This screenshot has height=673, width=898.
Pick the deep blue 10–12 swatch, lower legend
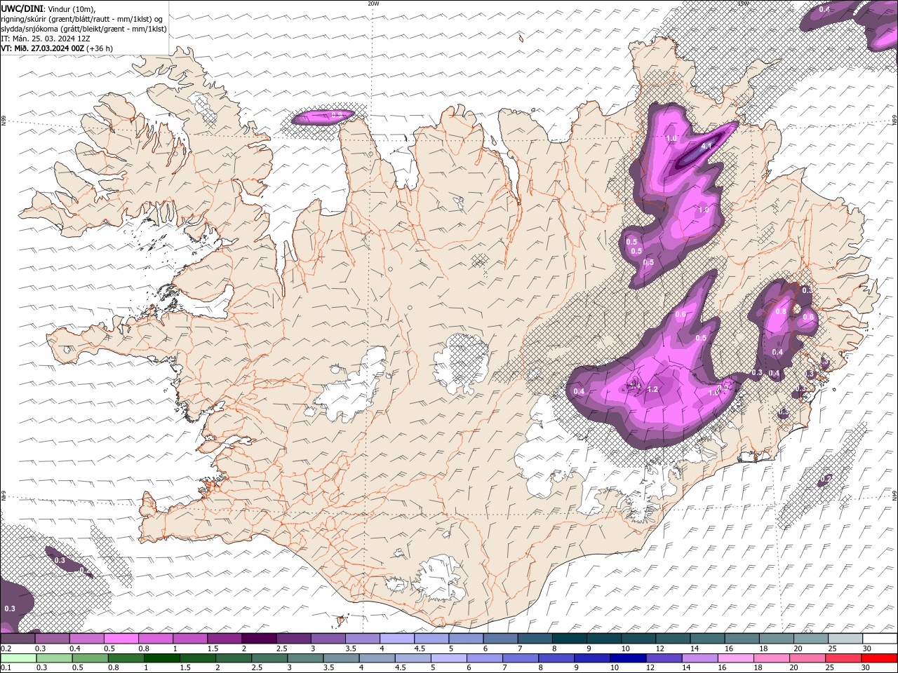[628, 658]
